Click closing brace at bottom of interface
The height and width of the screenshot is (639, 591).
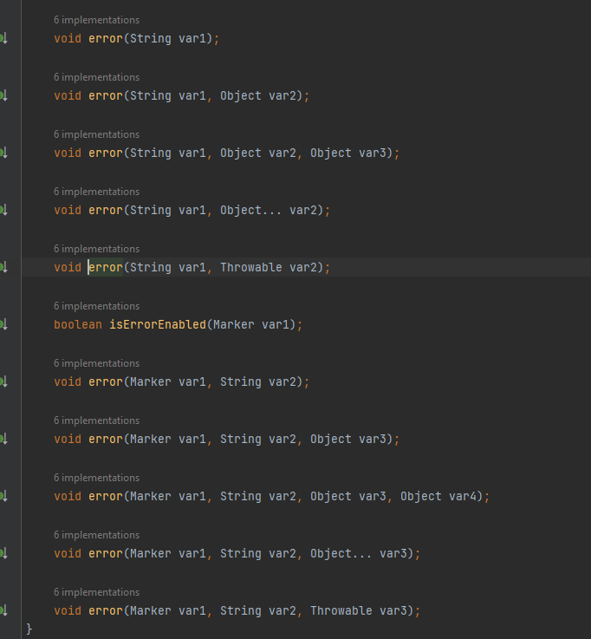point(29,629)
